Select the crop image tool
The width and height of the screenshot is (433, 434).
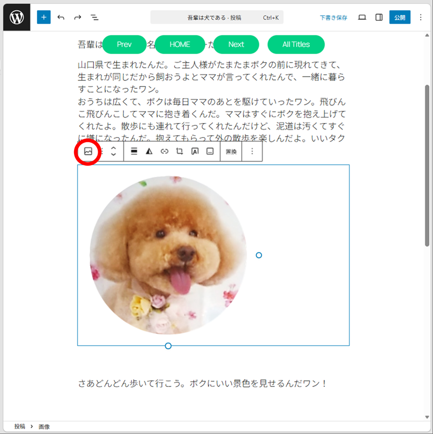[179, 151]
